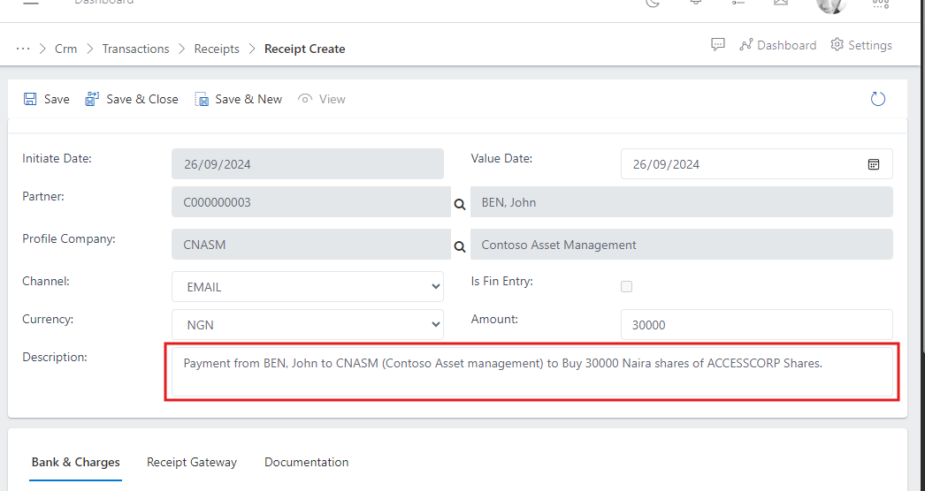
Task: Click the user profile avatar
Action: tap(831, 4)
